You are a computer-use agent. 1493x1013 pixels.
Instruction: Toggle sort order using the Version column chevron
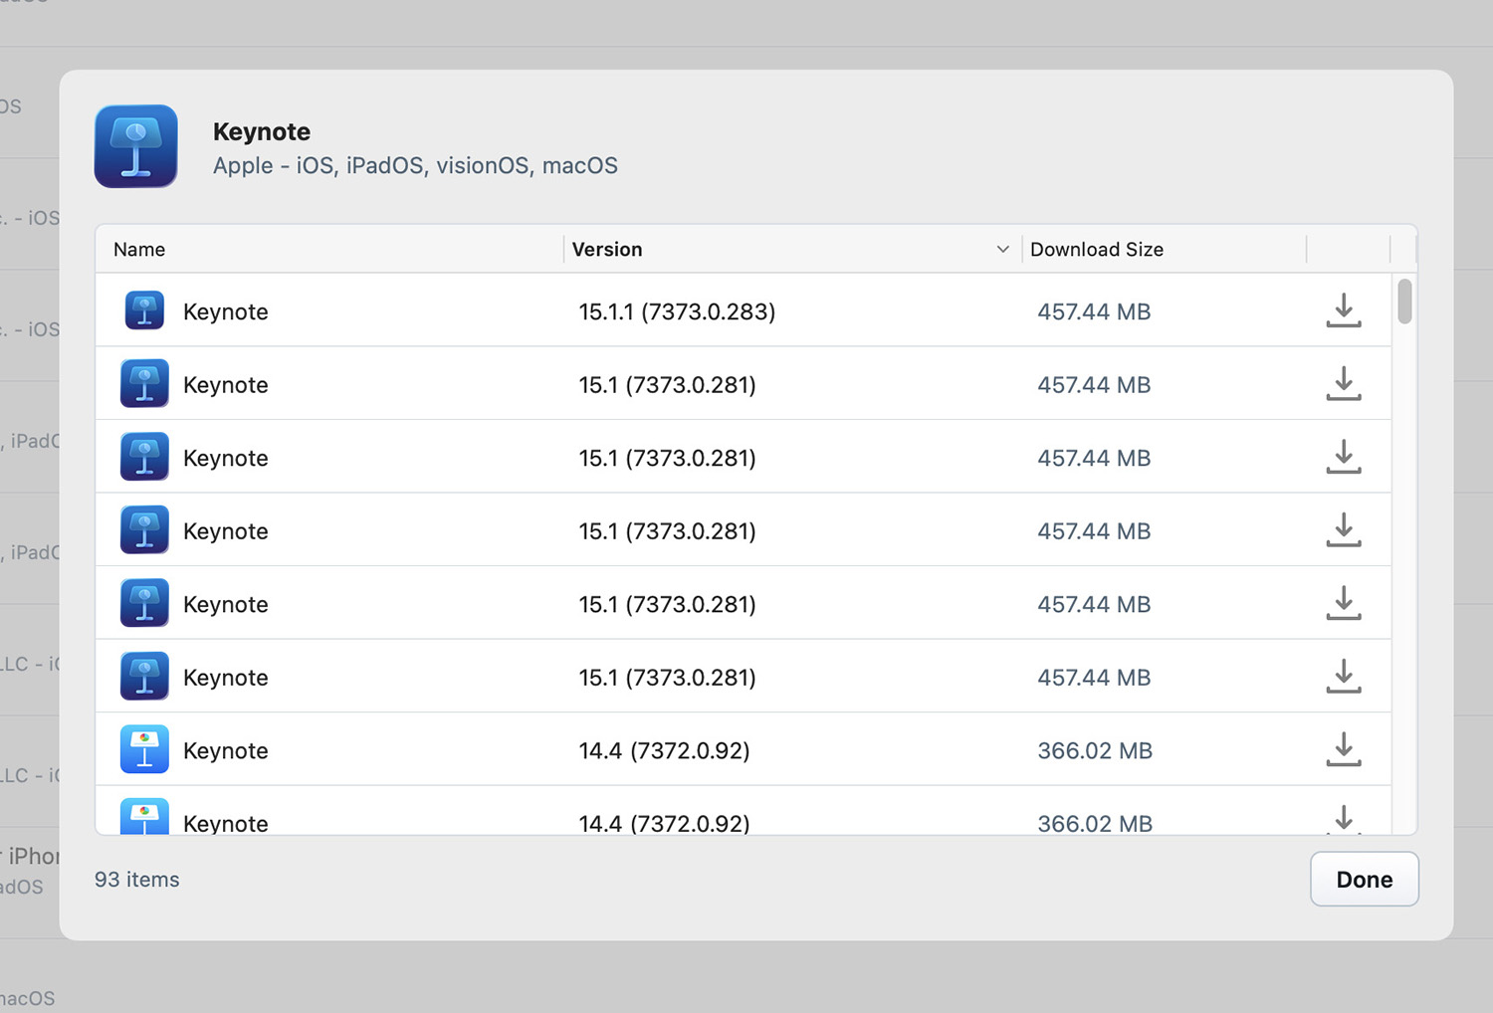pos(1002,249)
